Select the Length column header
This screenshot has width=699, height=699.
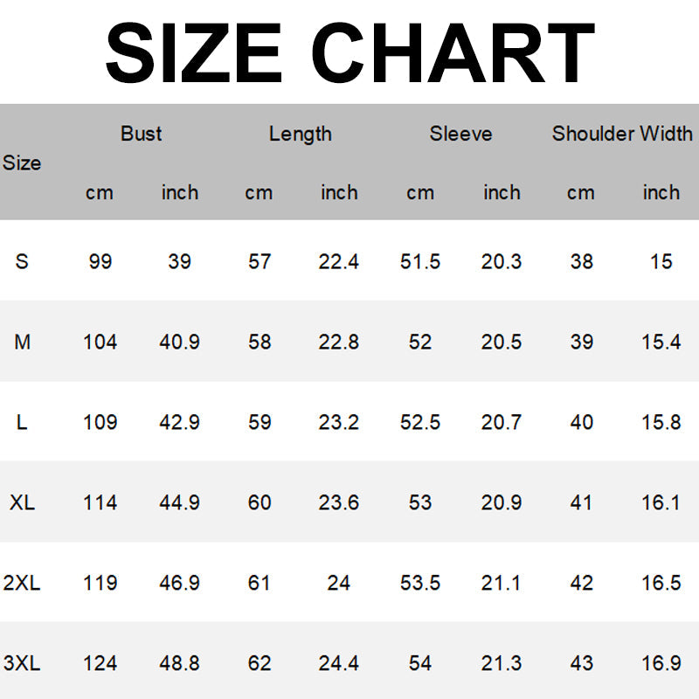(x=300, y=134)
